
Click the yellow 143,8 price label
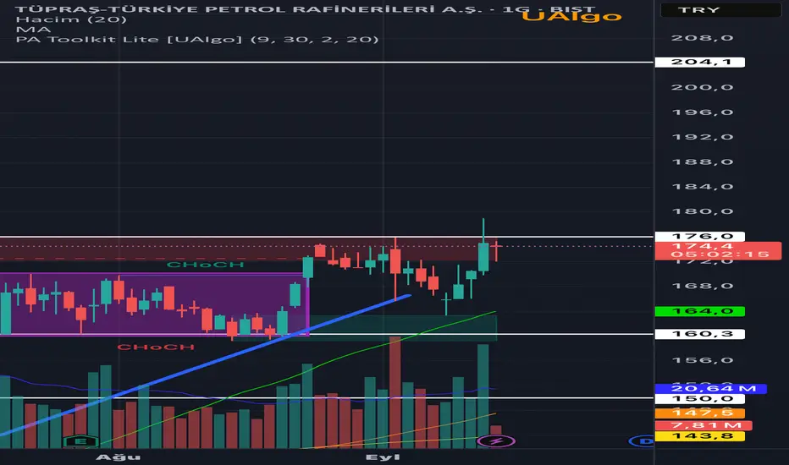[700, 436]
